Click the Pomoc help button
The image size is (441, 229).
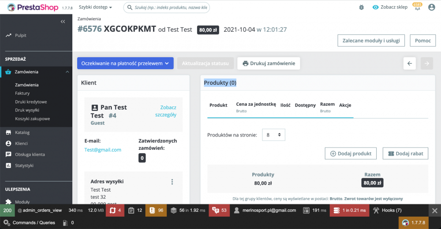click(423, 41)
